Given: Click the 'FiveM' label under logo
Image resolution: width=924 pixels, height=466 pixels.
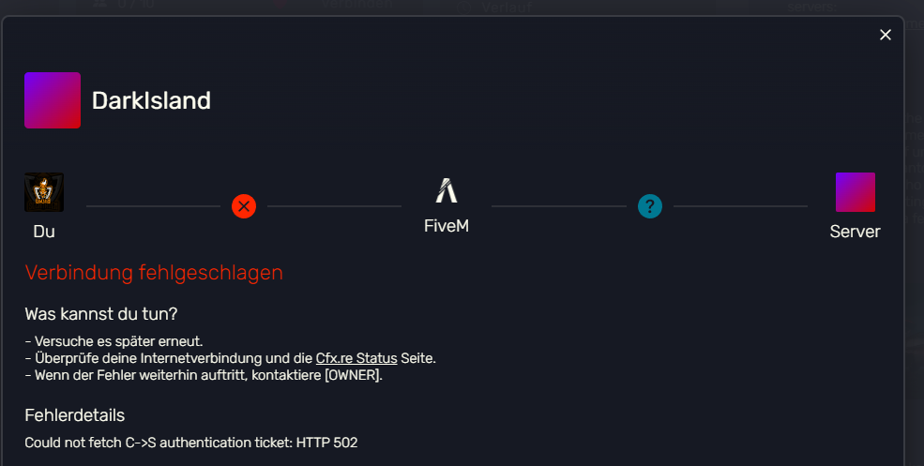Looking at the screenshot, I should click(x=447, y=226).
